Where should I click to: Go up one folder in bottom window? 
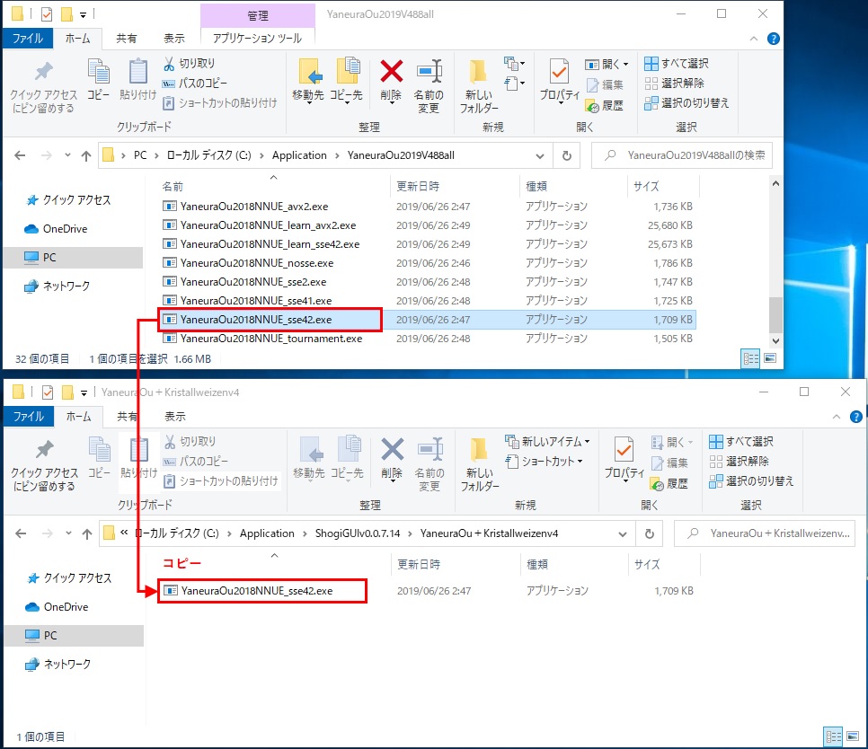(87, 533)
